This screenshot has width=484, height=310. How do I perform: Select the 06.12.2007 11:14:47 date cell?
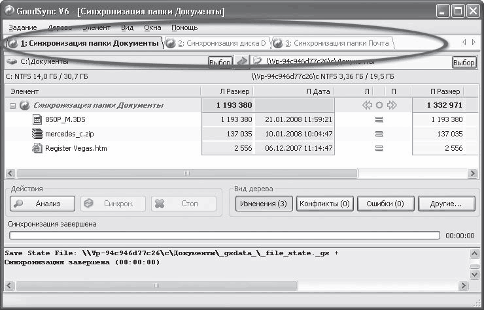tap(295, 148)
